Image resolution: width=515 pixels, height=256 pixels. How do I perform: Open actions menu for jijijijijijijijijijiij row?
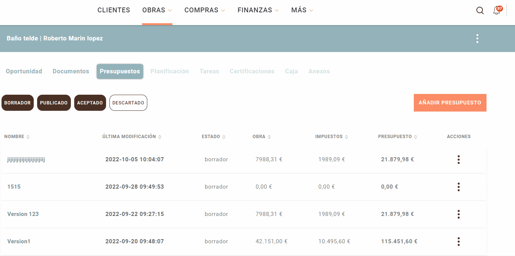458,160
